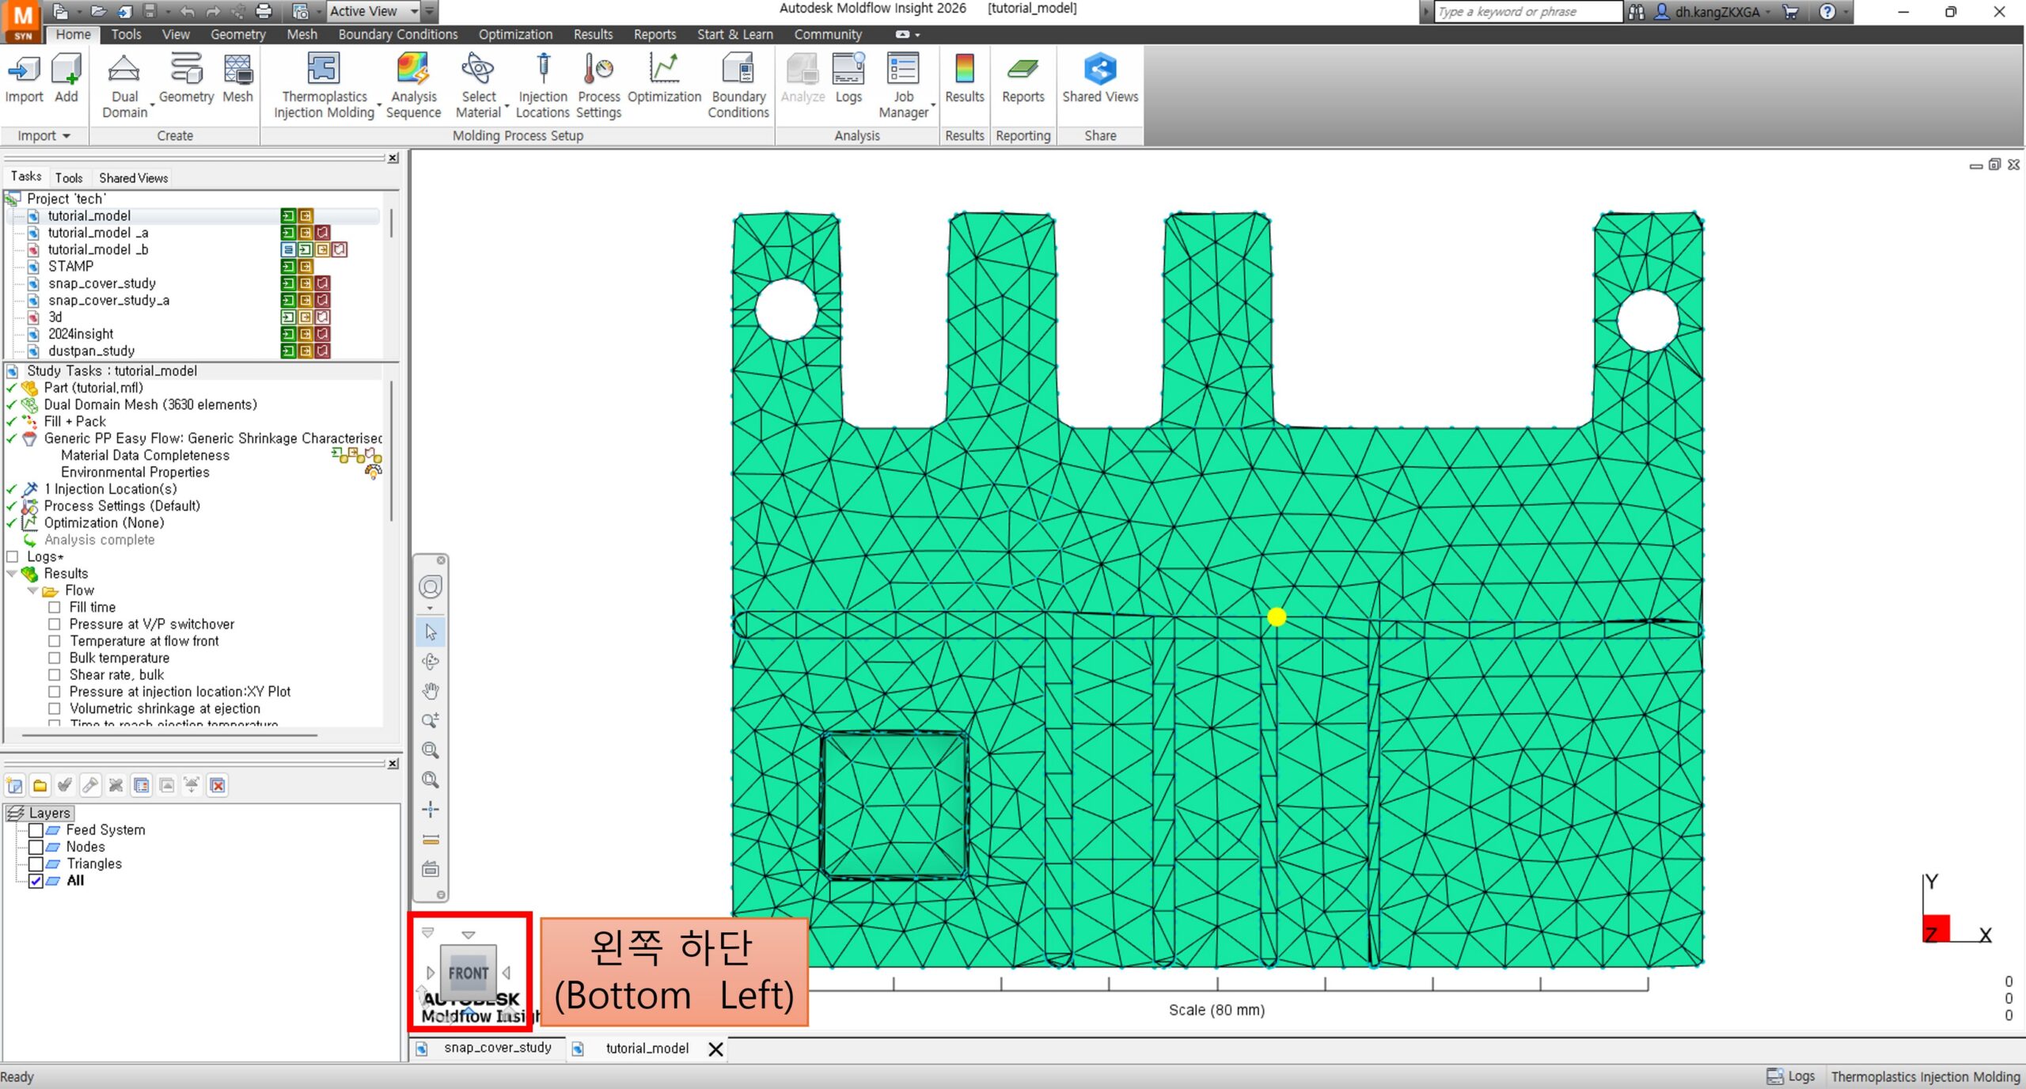The width and height of the screenshot is (2026, 1089).
Task: Open the Help dropdown arrow
Action: coord(1846,12)
